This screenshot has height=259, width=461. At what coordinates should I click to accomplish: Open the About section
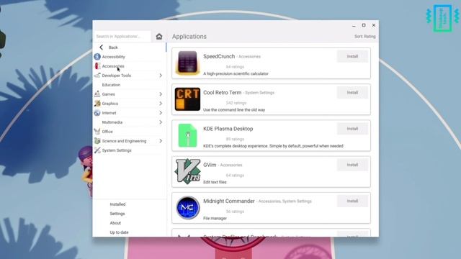(x=115, y=223)
